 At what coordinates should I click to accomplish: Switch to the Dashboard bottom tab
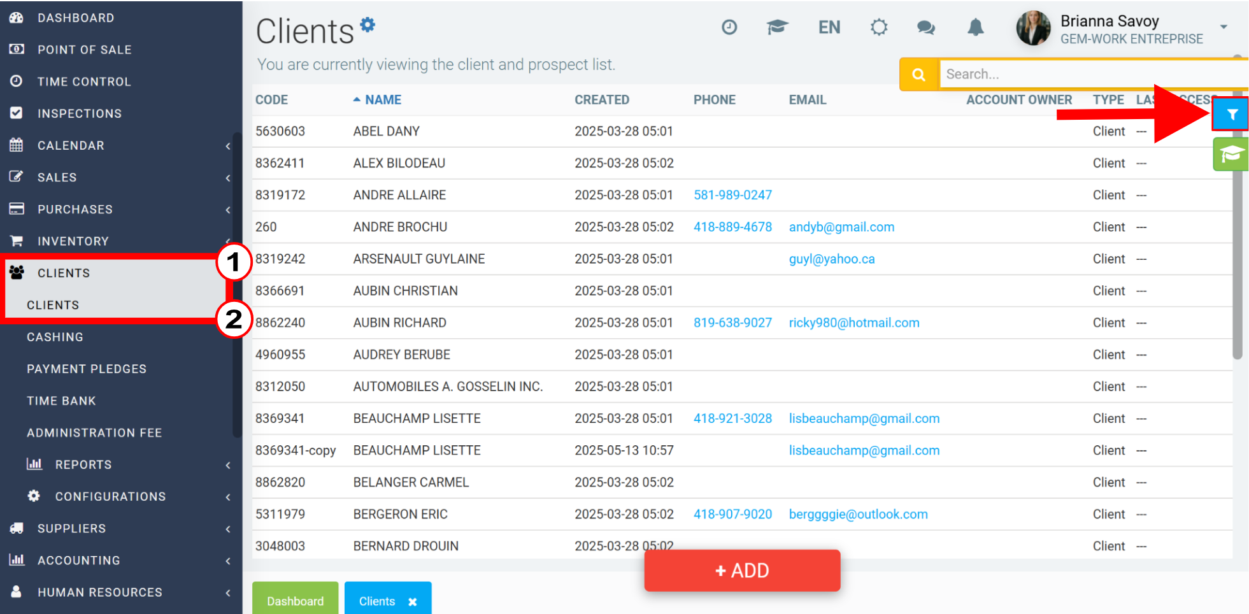pos(295,599)
